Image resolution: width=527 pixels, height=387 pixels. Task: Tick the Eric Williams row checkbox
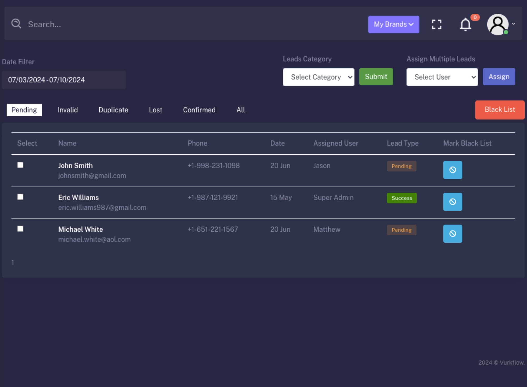[20, 197]
